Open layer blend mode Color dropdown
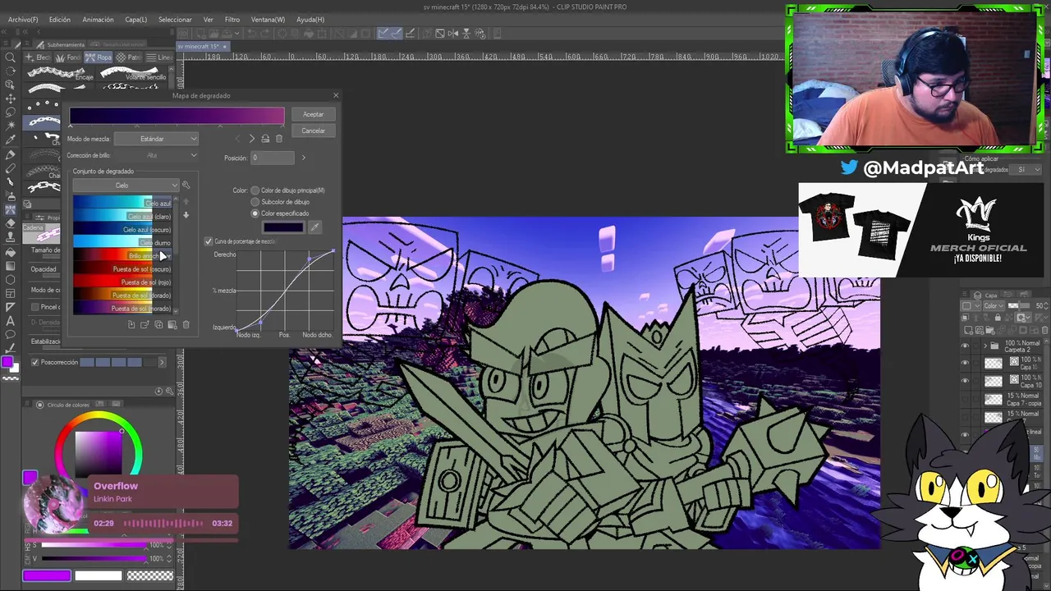This screenshot has width=1051, height=591. pyautogui.click(x=994, y=306)
